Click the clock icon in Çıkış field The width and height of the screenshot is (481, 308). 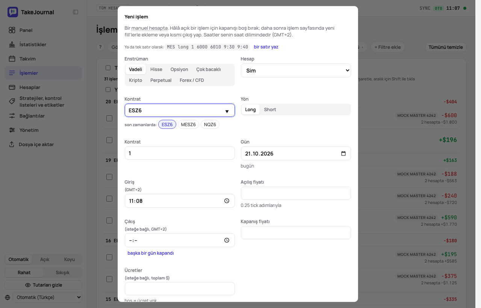(x=227, y=240)
